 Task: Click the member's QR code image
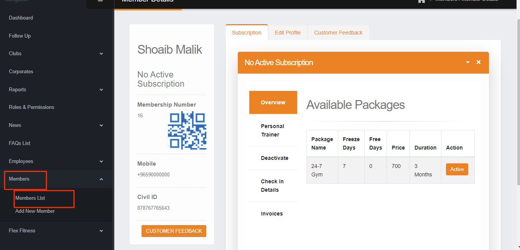click(x=187, y=130)
